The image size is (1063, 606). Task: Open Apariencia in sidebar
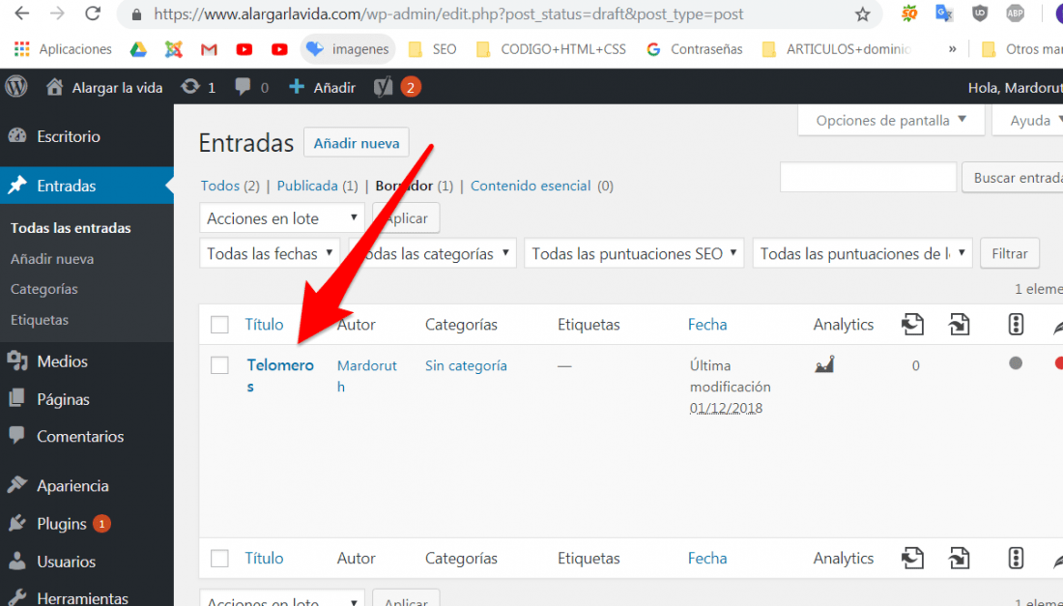click(x=87, y=486)
